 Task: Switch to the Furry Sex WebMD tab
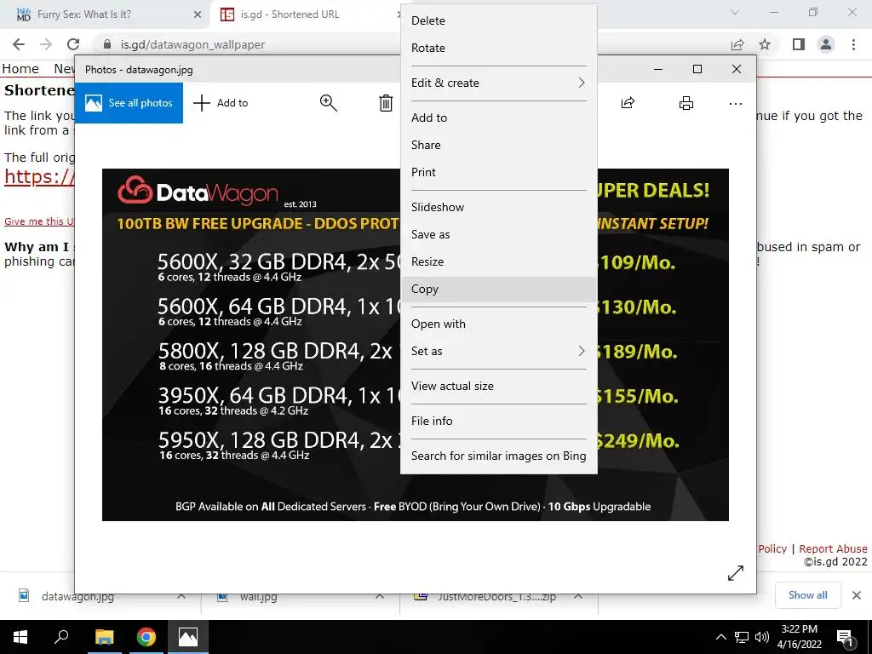[105, 14]
